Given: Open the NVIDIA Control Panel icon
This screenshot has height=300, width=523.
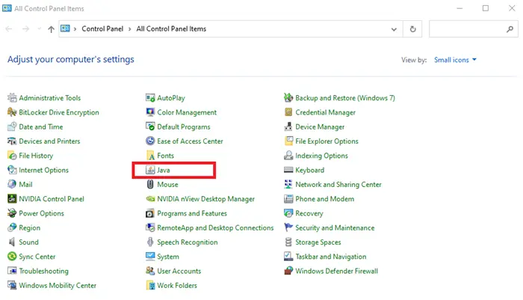Looking at the screenshot, I should (12, 199).
